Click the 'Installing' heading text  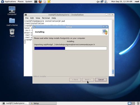pos(40,32)
